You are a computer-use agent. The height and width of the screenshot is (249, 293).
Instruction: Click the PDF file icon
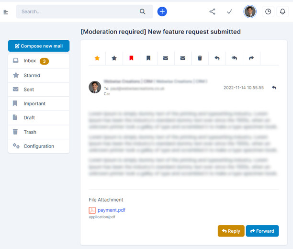(x=92, y=210)
